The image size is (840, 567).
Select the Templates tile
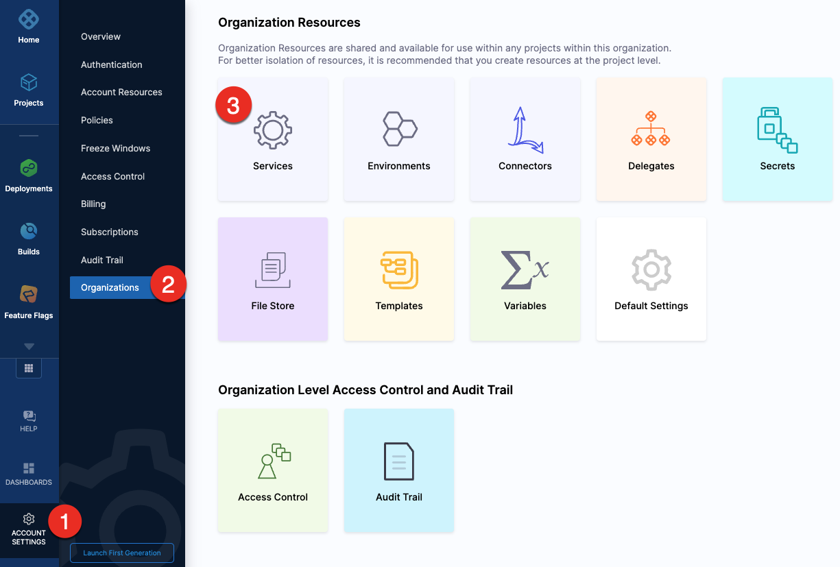[399, 280]
